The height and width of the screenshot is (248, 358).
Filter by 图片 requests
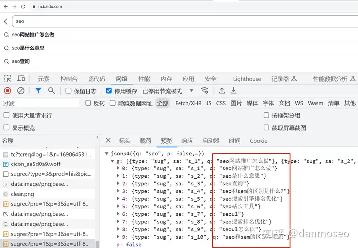point(236,103)
